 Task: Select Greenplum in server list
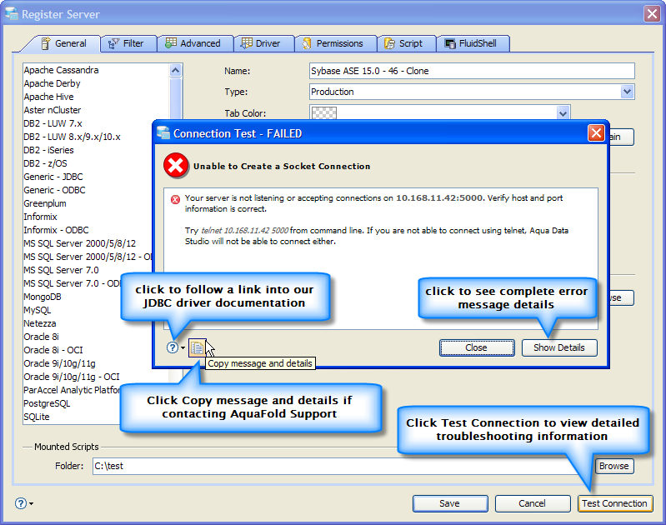tap(45, 203)
